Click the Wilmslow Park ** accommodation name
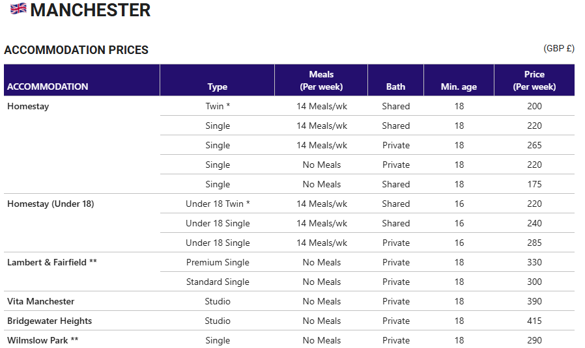This screenshot has height=348, width=585. click(42, 340)
